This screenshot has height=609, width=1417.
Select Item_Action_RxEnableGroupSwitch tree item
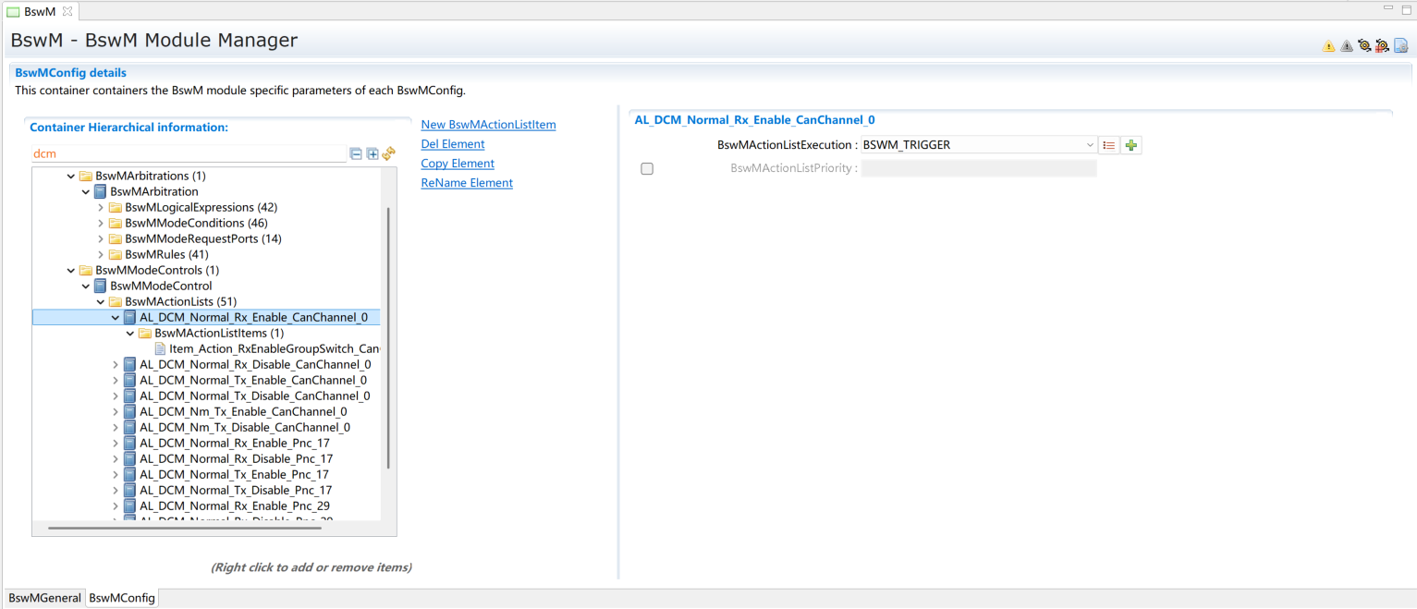pos(274,349)
